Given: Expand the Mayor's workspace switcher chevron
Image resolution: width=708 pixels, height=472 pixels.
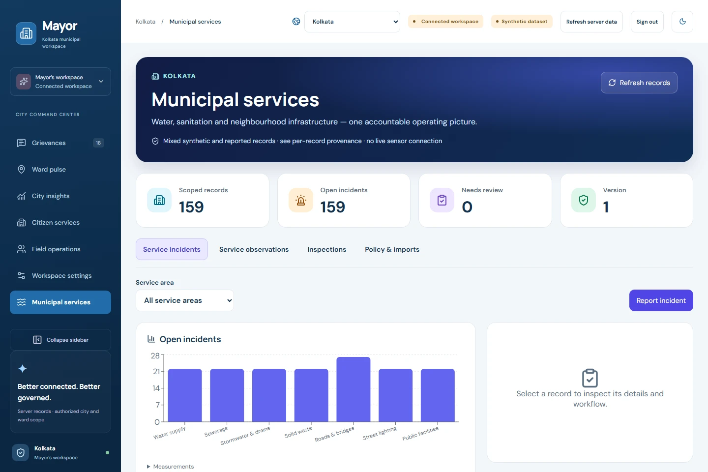Looking at the screenshot, I should pyautogui.click(x=101, y=82).
